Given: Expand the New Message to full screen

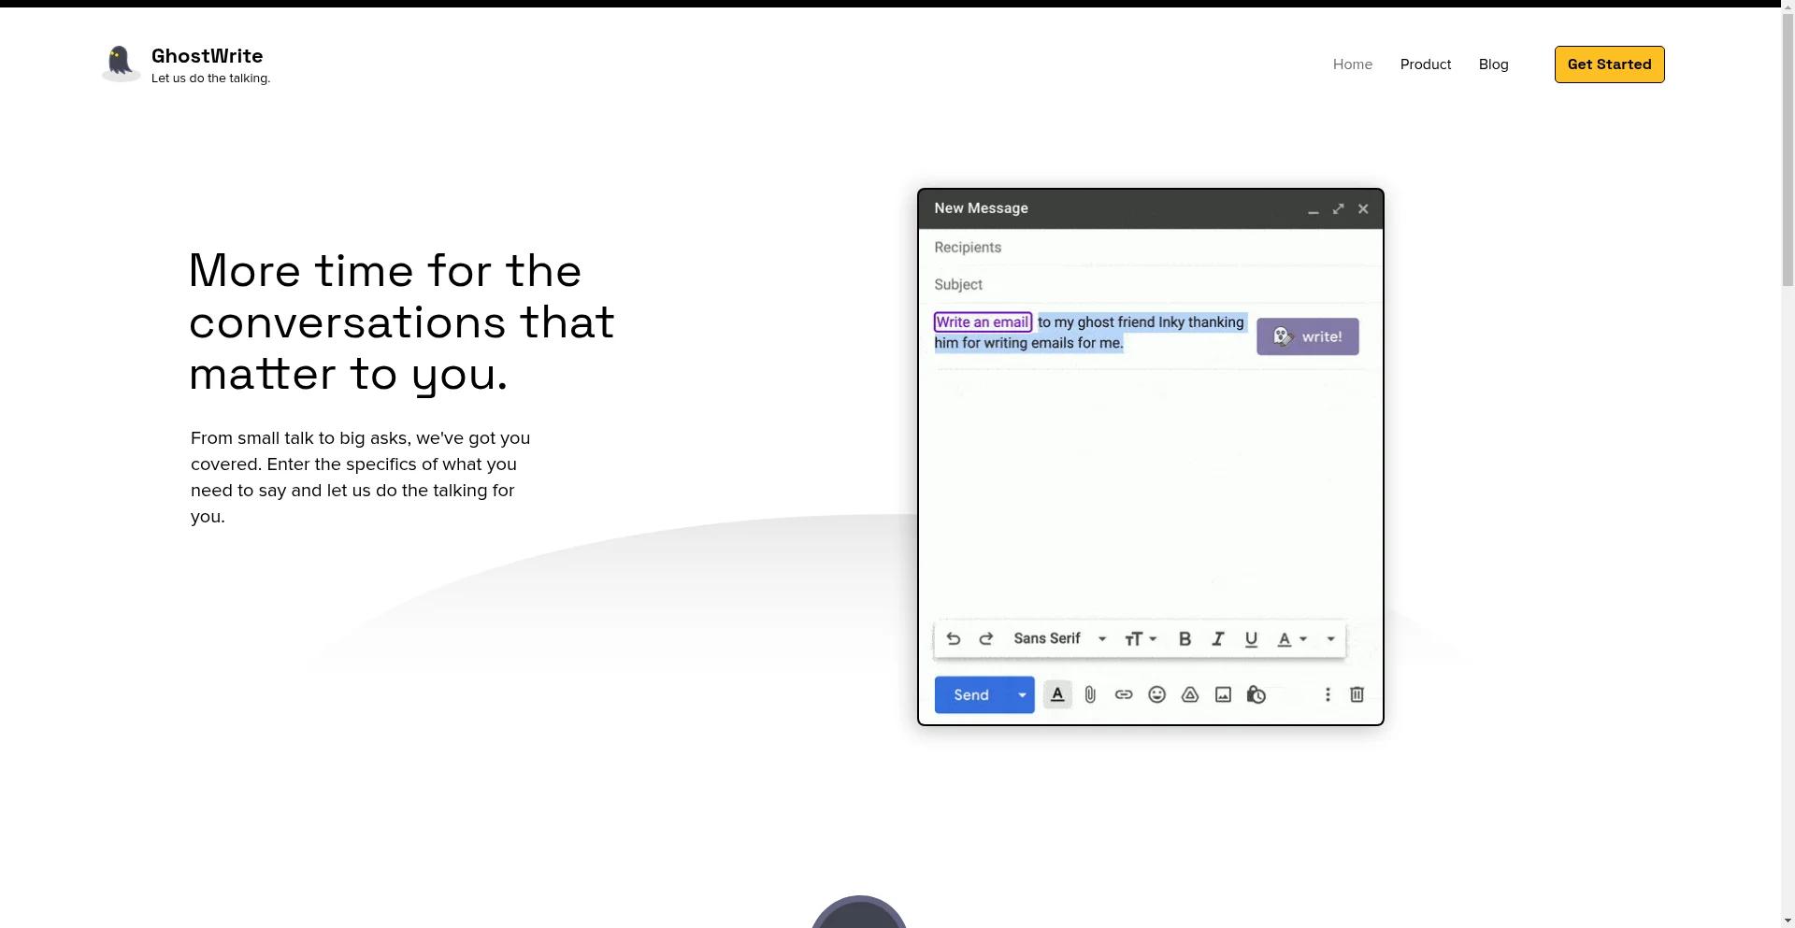Looking at the screenshot, I should tap(1339, 209).
